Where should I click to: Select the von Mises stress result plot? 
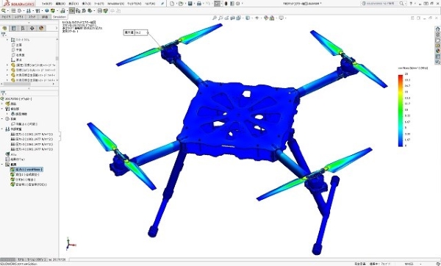(x=26, y=170)
